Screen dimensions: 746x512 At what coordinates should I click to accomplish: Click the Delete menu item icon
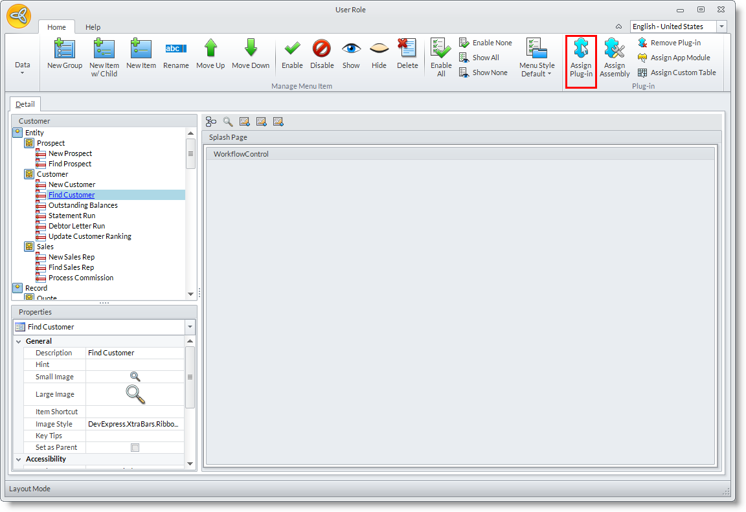pyautogui.click(x=407, y=50)
